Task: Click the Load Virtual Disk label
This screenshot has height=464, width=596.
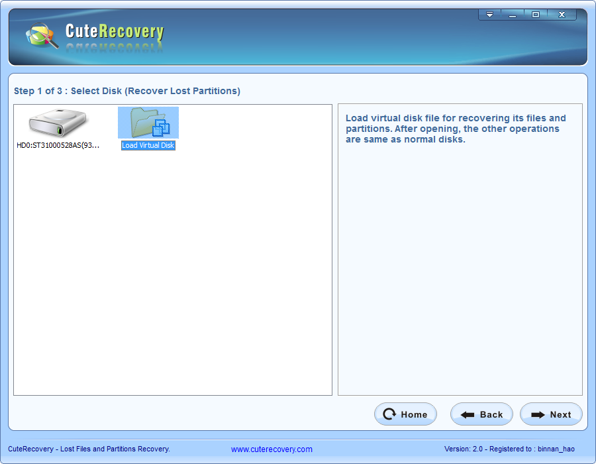Action: 148,145
